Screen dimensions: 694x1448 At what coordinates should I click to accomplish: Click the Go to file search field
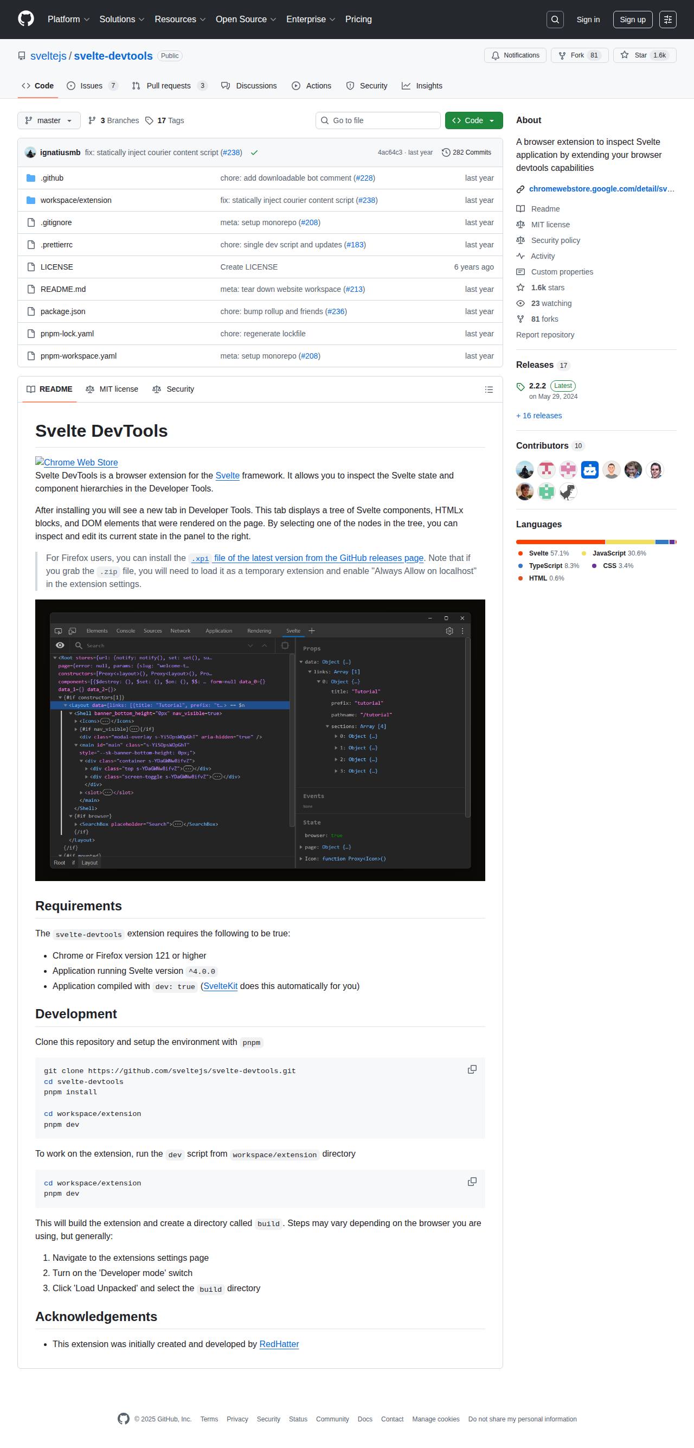click(377, 121)
